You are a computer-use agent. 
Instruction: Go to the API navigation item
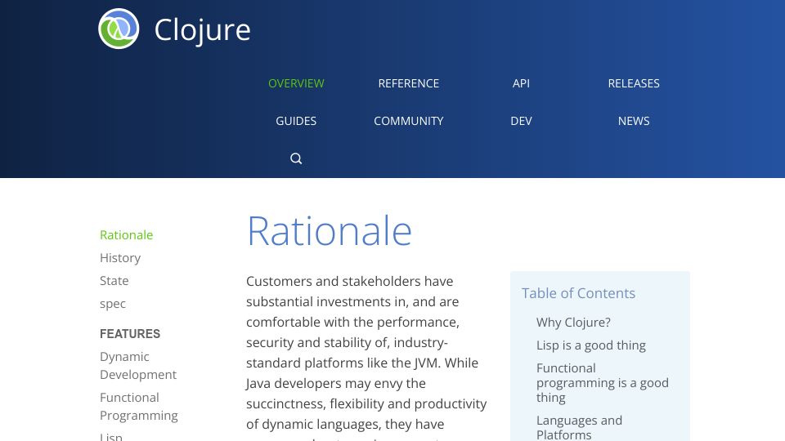[x=521, y=83]
